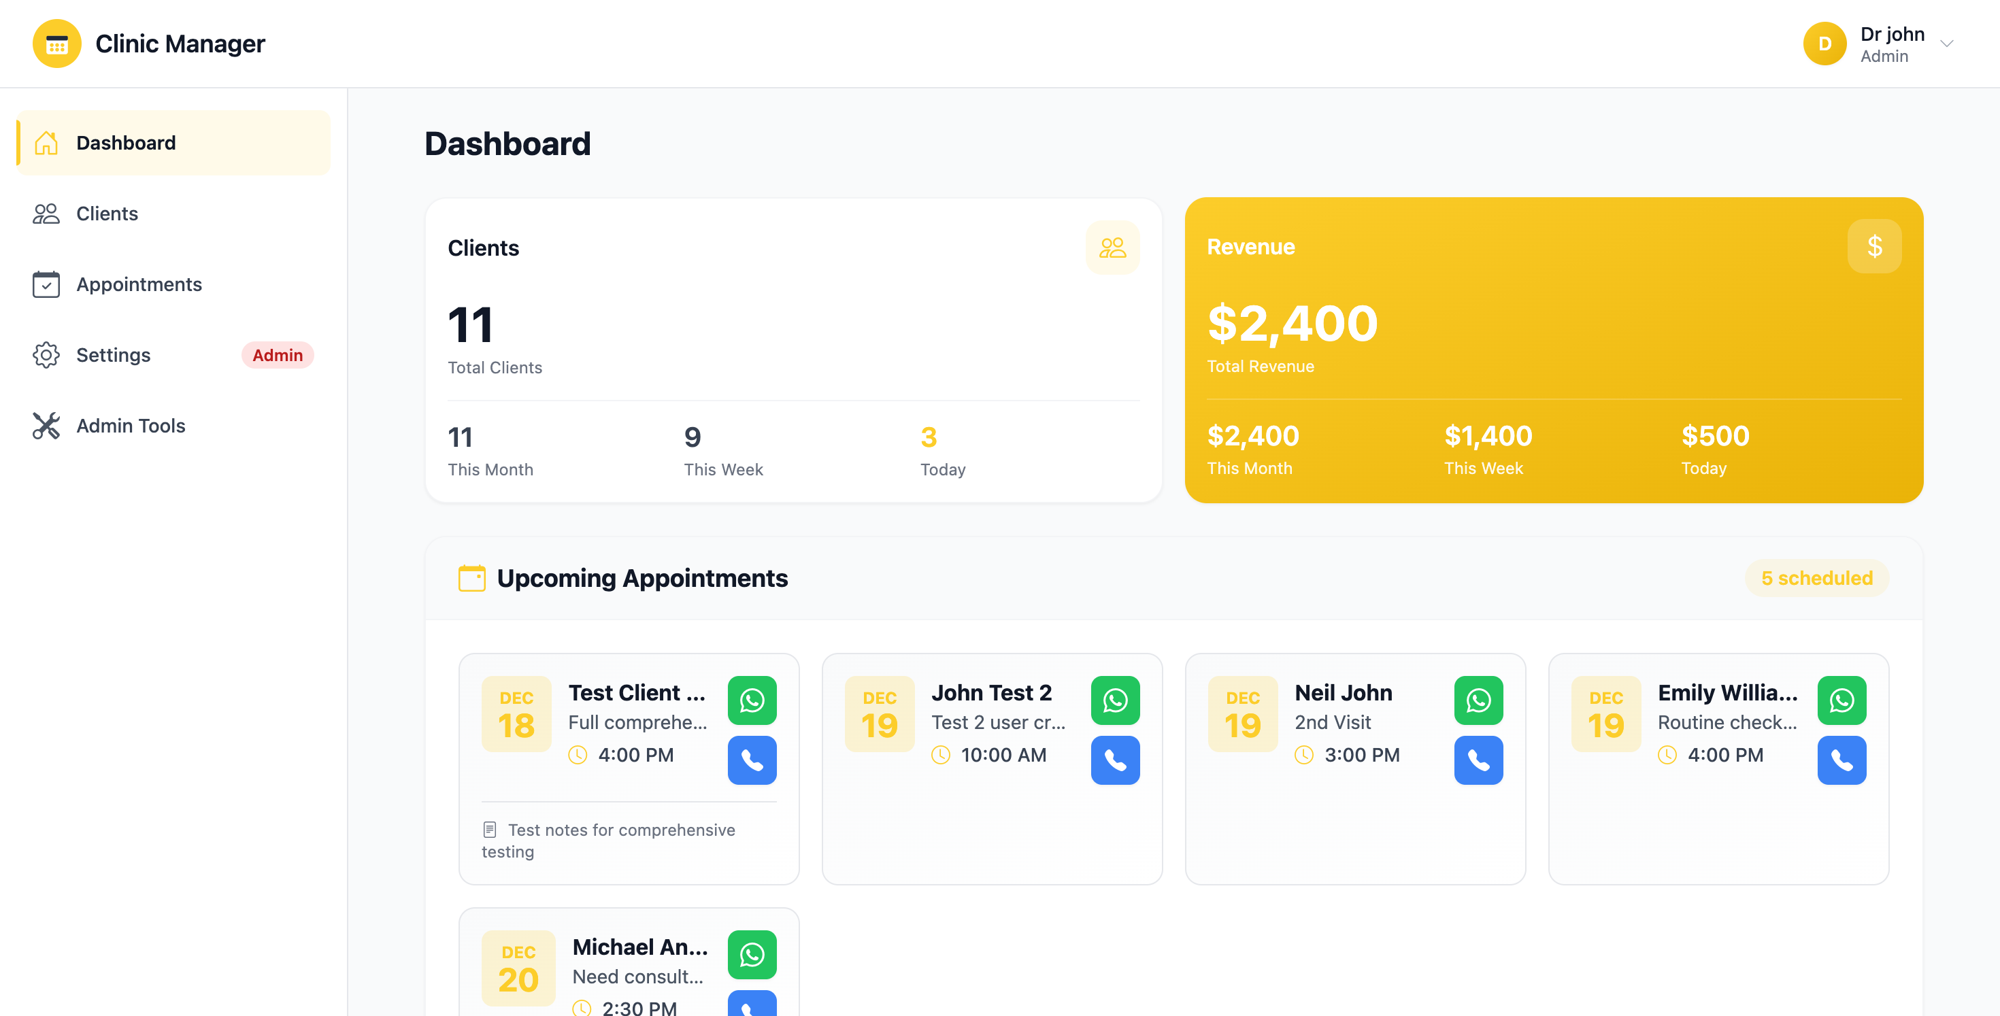Select the calendar icon beside Appointments

coord(46,284)
